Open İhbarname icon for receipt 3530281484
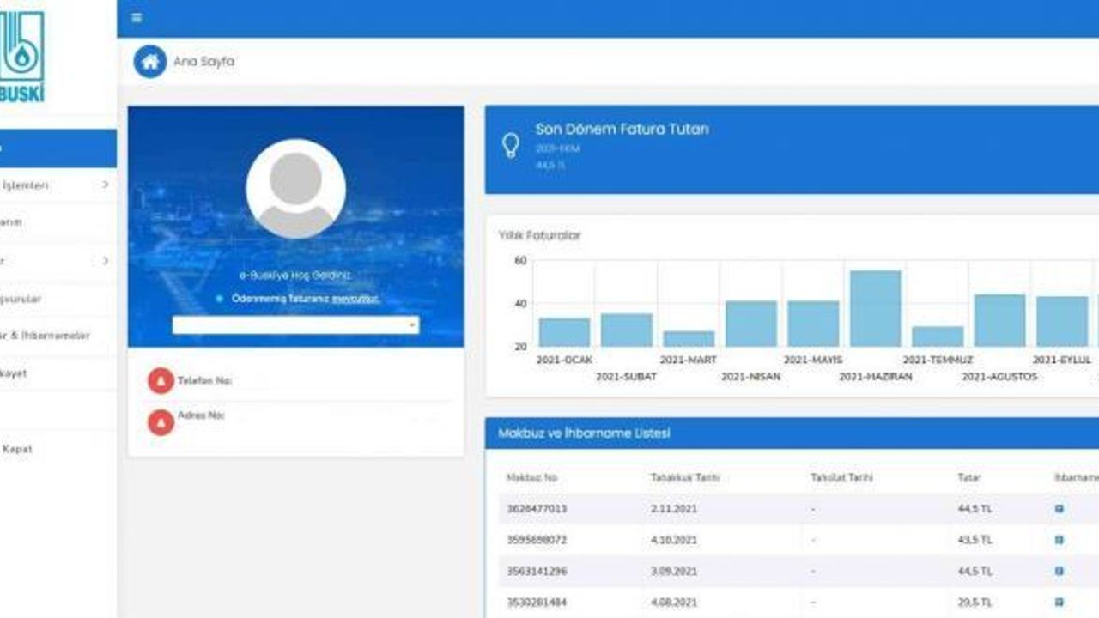This screenshot has width=1099, height=618. coord(1060,603)
